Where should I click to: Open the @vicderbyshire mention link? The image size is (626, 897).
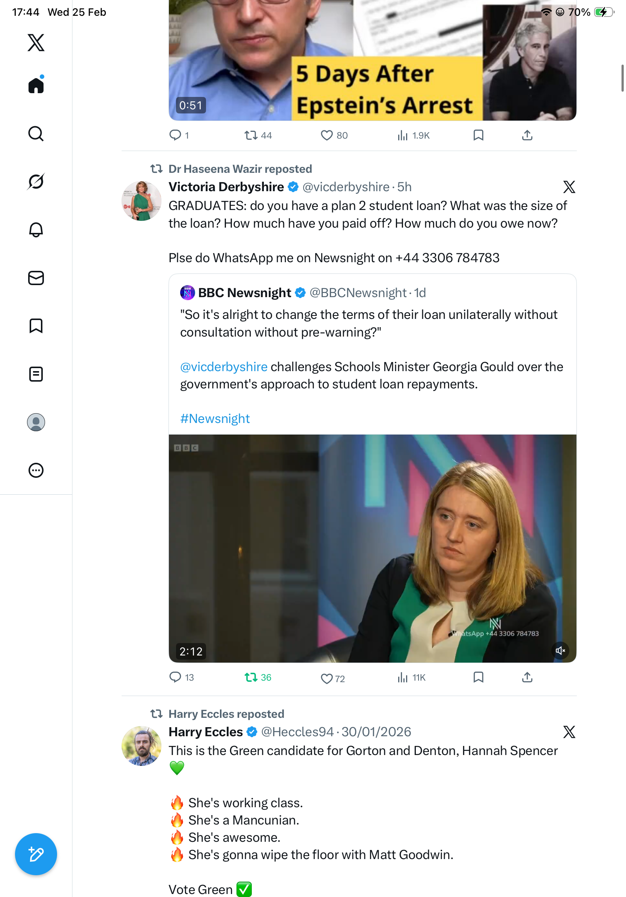click(x=224, y=367)
